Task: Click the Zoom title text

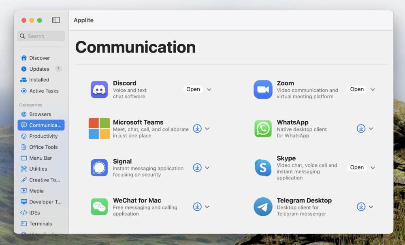Action: coord(286,83)
